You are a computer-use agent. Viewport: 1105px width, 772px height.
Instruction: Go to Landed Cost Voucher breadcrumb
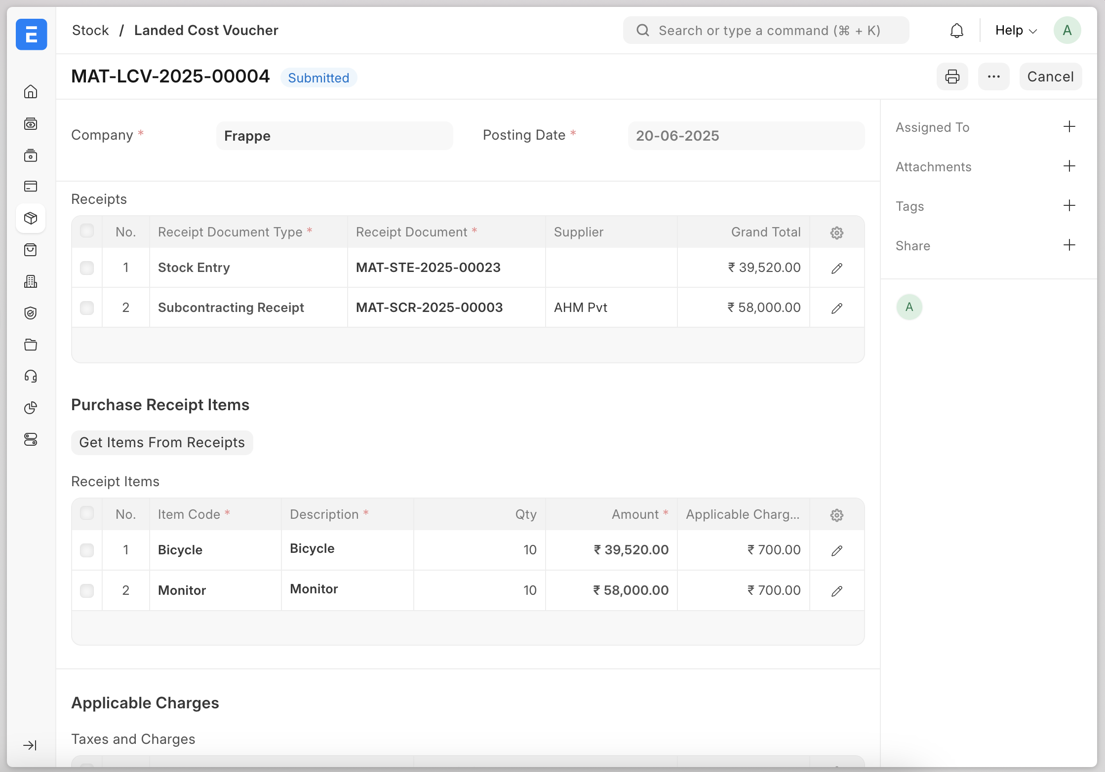point(206,31)
